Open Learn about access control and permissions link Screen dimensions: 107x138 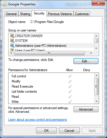tap(37, 120)
